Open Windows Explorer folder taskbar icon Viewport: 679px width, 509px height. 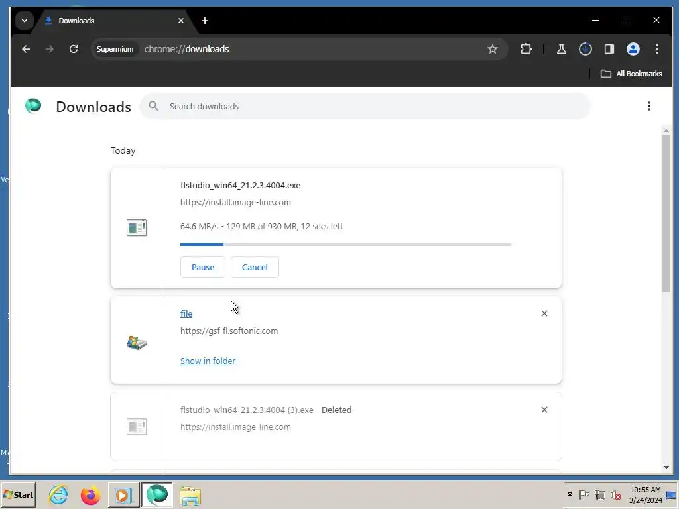point(190,495)
